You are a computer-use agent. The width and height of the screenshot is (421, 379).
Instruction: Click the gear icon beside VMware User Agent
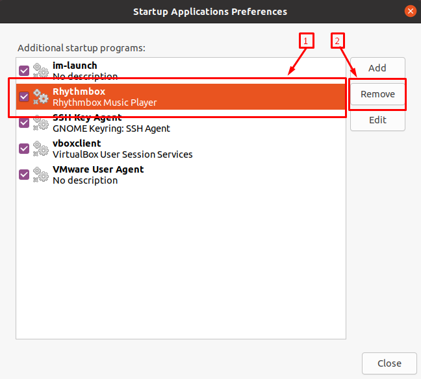[x=41, y=175]
